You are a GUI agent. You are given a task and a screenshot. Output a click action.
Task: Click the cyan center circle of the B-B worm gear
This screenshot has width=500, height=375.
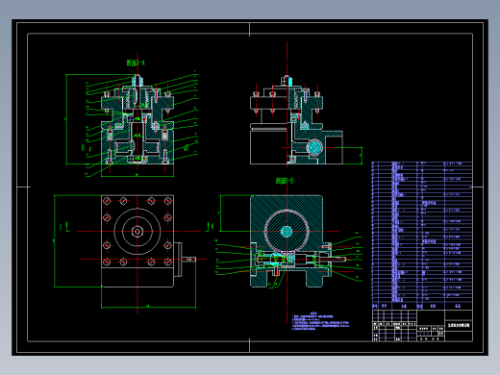tap(287, 232)
